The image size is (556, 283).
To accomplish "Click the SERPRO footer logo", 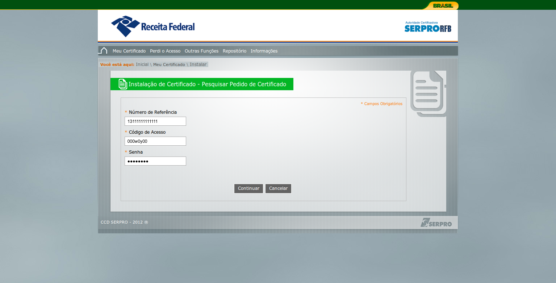I will [x=436, y=222].
